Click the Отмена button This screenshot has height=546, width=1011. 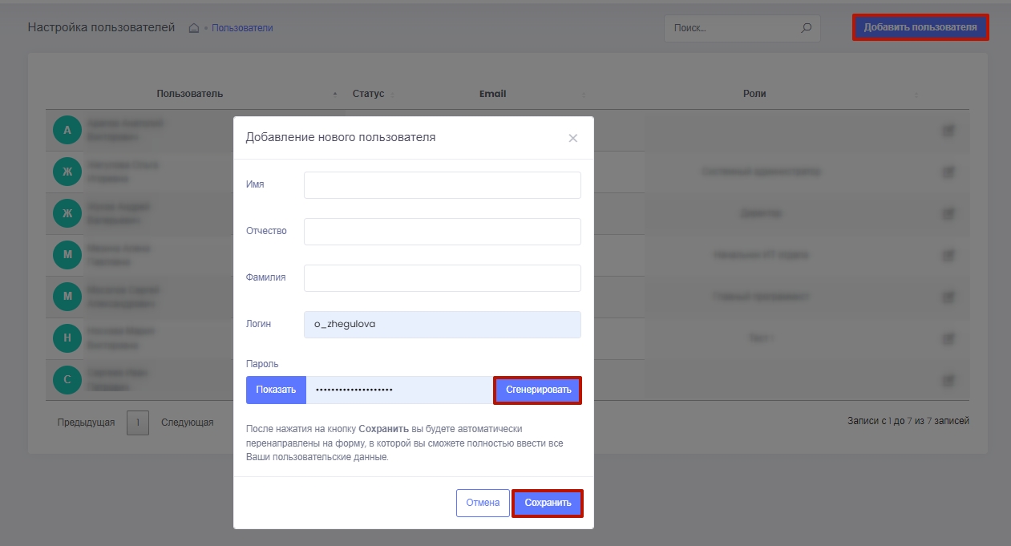pos(483,503)
